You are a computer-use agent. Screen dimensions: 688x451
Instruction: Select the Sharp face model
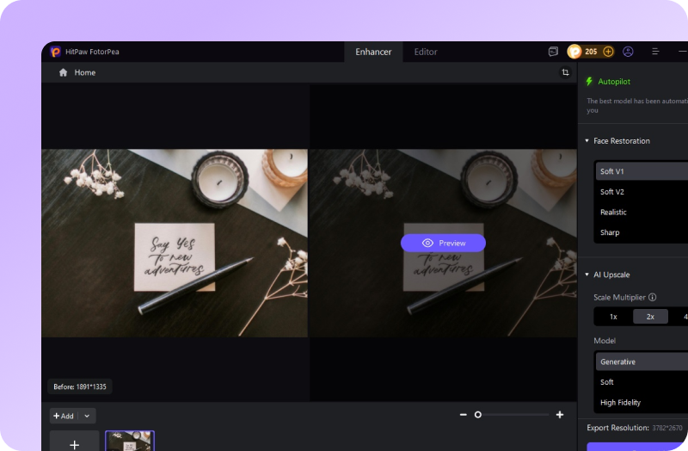[642, 232]
